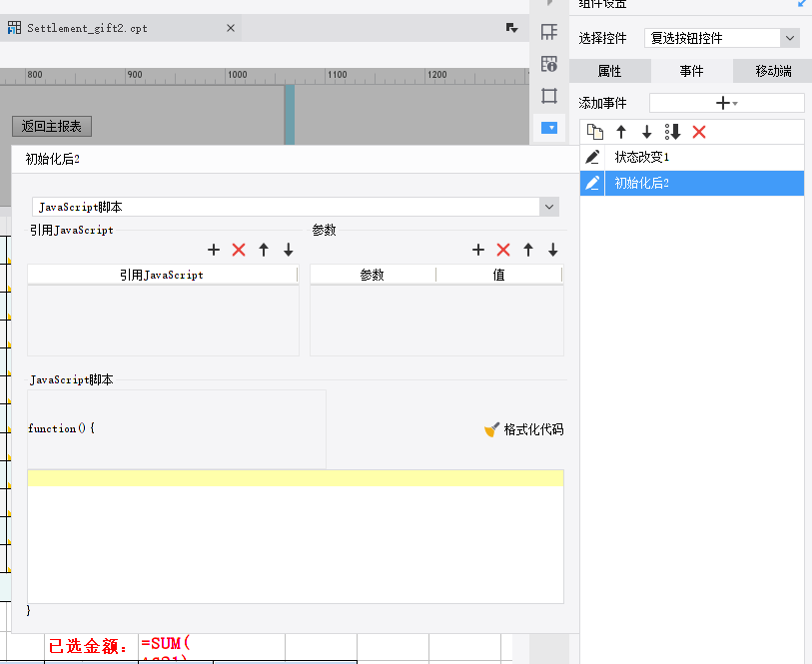Move selected event up in list
This screenshot has width=812, height=664.
621,132
